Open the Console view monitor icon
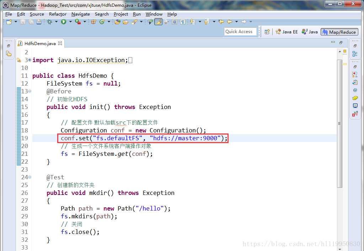 coord(355,106)
